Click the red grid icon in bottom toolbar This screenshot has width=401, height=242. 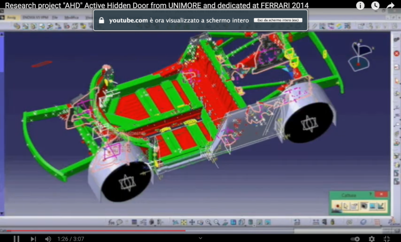click(x=377, y=222)
